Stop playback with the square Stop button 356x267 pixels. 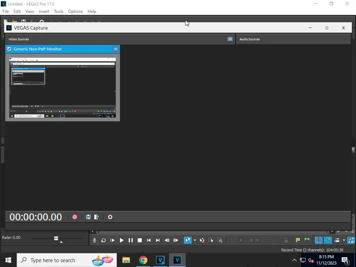tap(140, 240)
